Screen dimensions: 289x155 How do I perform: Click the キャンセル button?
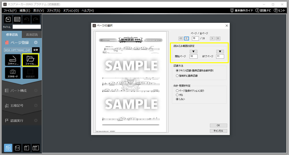click(x=218, y=131)
